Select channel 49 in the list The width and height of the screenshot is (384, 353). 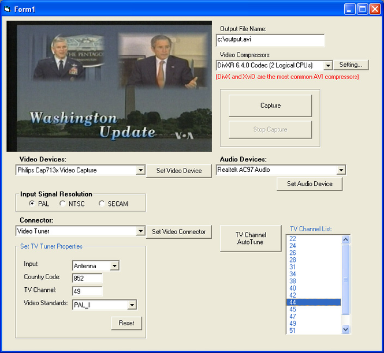click(314, 324)
